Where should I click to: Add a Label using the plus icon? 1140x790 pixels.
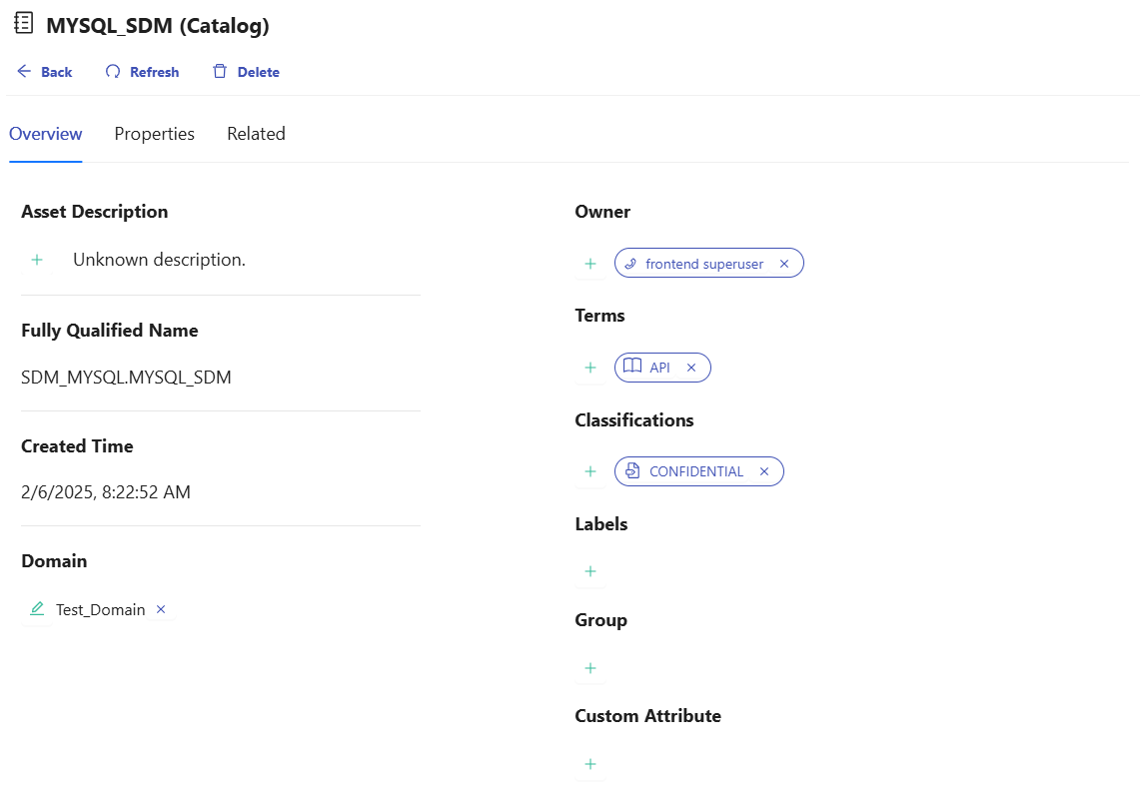point(590,571)
